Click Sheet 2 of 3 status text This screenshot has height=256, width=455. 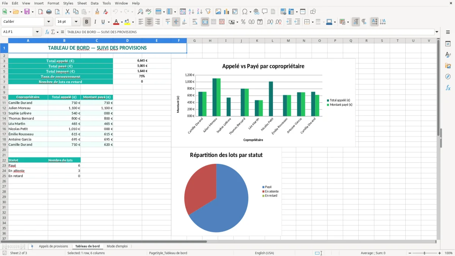pos(19,253)
